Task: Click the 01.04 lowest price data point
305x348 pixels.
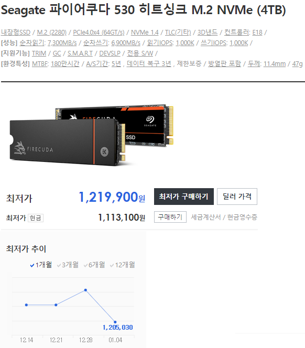Action: (115, 322)
